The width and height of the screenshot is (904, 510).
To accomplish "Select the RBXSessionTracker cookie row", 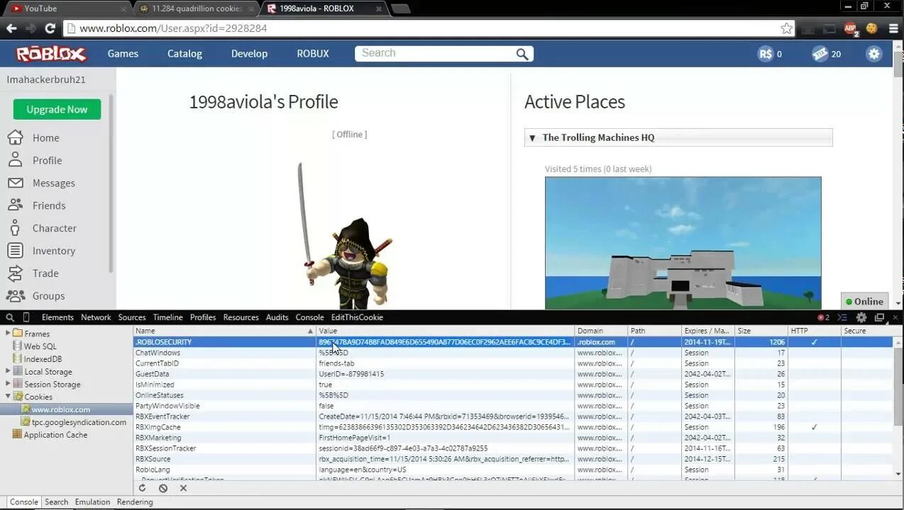I will (x=513, y=448).
